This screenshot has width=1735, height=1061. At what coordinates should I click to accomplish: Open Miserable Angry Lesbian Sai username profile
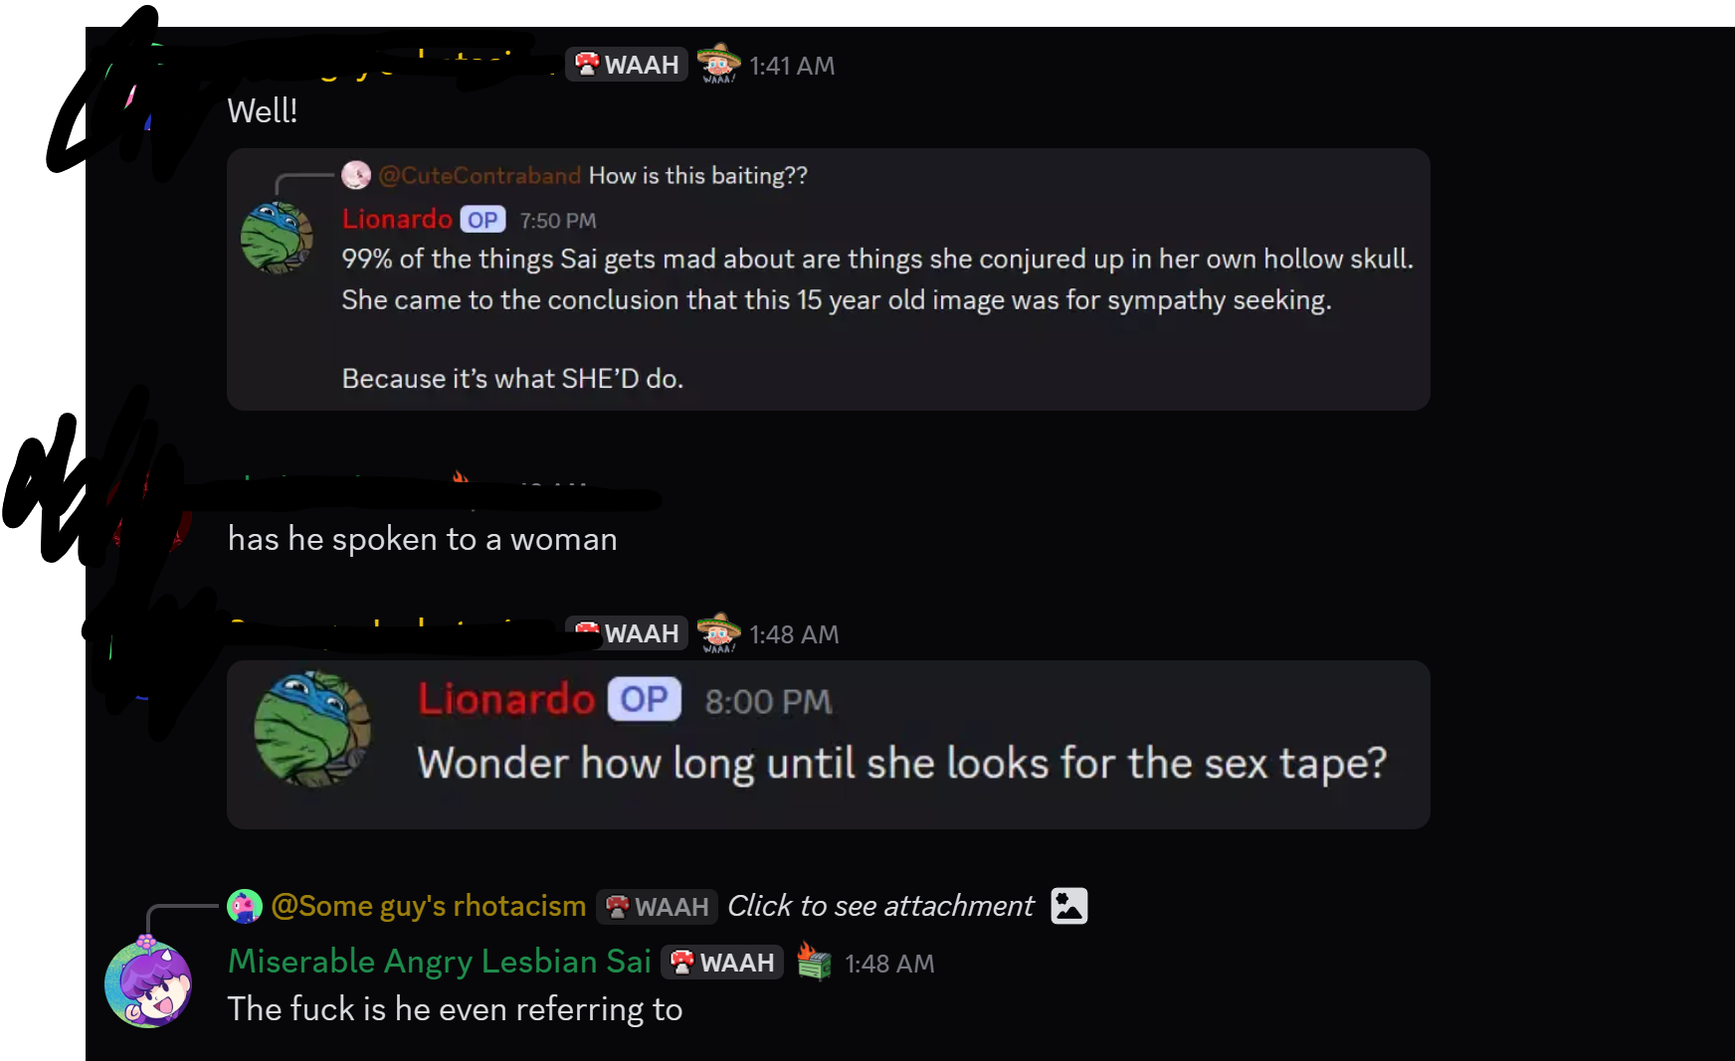(440, 962)
